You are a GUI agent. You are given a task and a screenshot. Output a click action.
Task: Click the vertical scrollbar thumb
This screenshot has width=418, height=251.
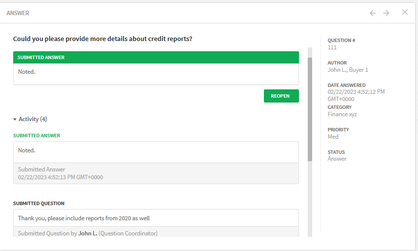tap(310, 109)
